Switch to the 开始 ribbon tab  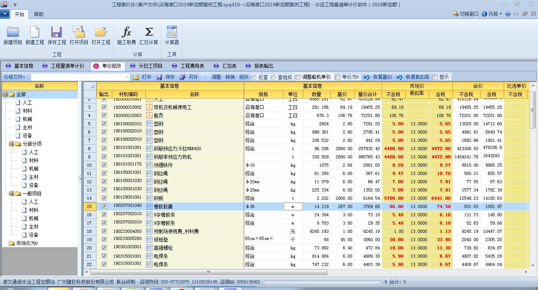pyautogui.click(x=19, y=14)
